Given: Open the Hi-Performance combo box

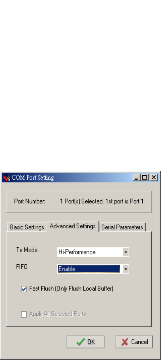Looking at the screenshot, I should pyautogui.click(x=93, y=252).
